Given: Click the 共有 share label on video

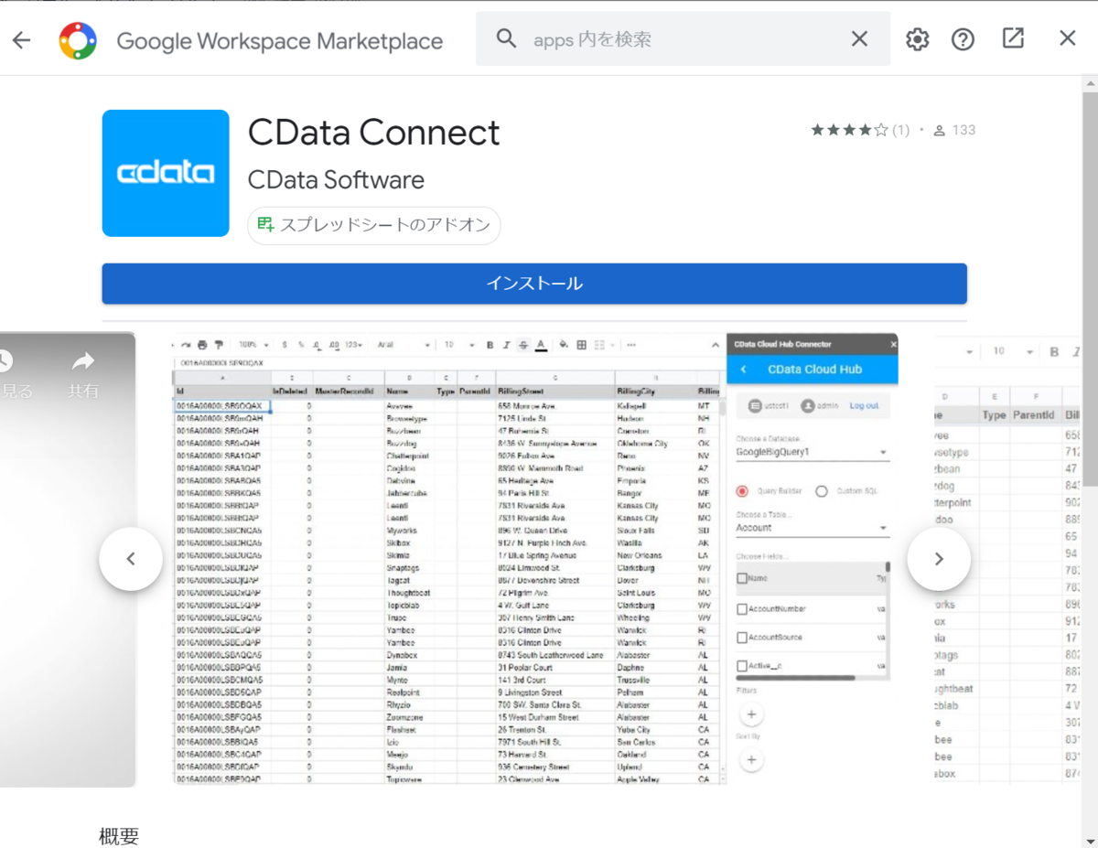Looking at the screenshot, I should [83, 391].
